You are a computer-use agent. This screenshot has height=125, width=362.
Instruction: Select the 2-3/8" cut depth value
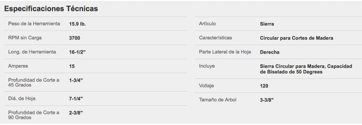[76, 113]
